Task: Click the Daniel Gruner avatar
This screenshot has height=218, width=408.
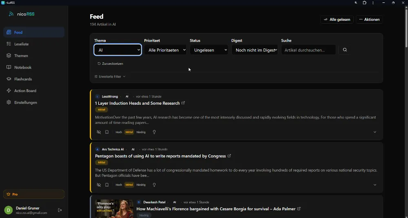Action: (x=8, y=210)
